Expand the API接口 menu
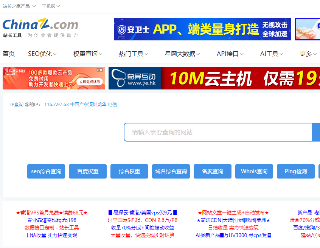 click(x=230, y=54)
